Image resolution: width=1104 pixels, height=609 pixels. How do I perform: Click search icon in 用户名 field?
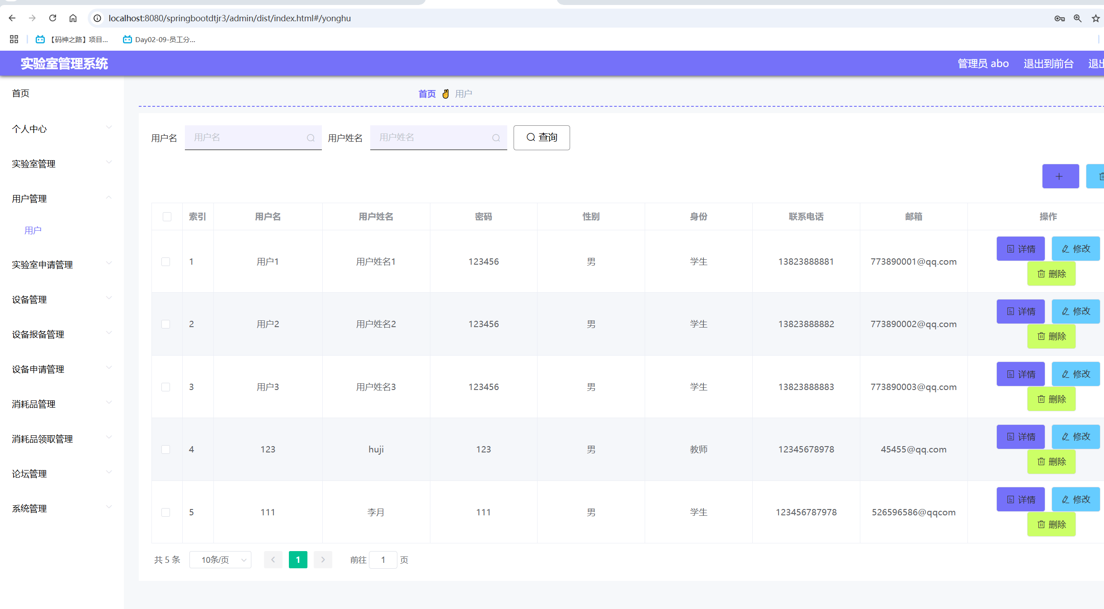(311, 138)
